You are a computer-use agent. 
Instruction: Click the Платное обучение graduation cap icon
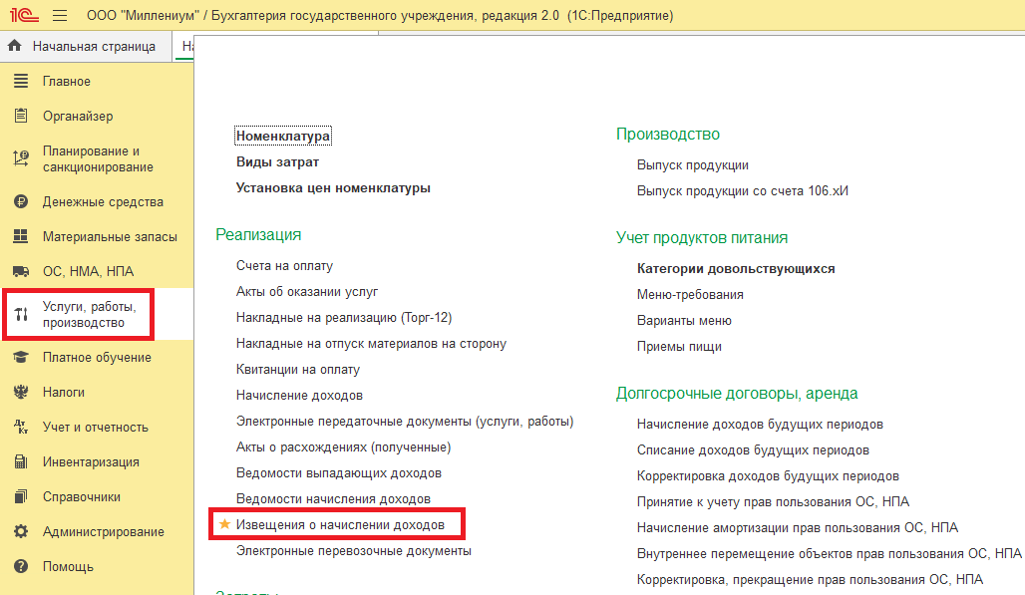click(x=21, y=357)
